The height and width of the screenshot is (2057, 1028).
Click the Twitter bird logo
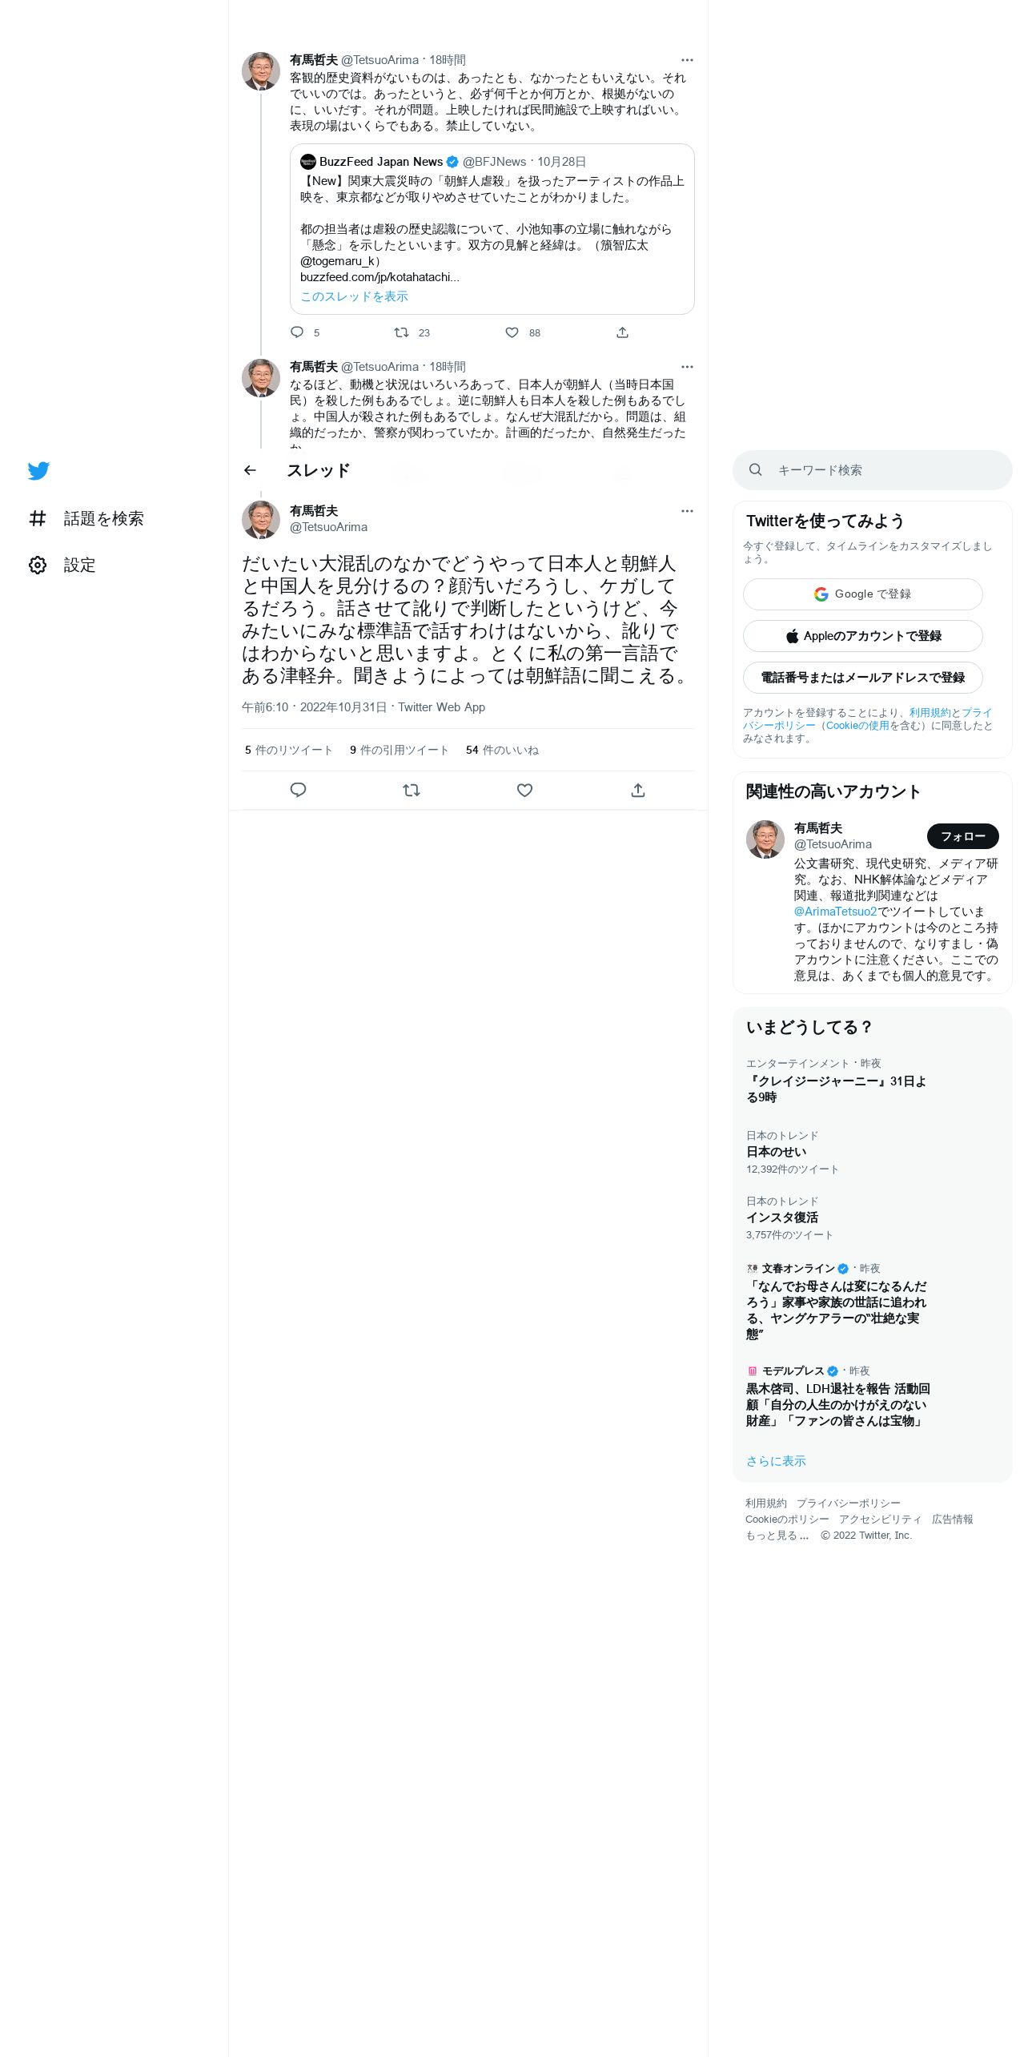[x=38, y=471]
